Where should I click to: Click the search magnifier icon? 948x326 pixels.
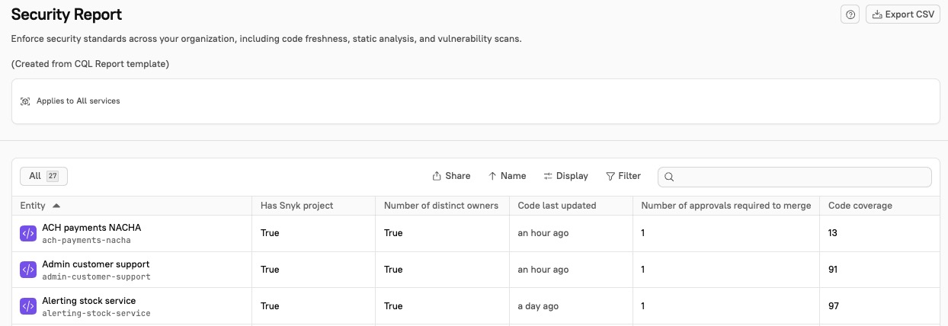(x=669, y=177)
